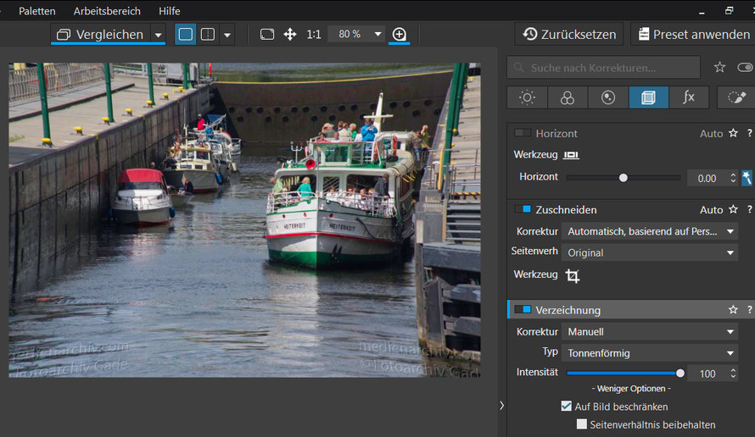This screenshot has height=437, width=755.
Task: Favorite the Verzeichnung panel with star
Action: [733, 310]
